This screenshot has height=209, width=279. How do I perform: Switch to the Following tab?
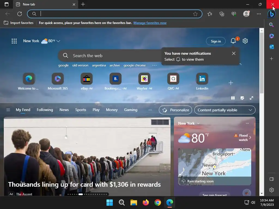click(x=45, y=110)
